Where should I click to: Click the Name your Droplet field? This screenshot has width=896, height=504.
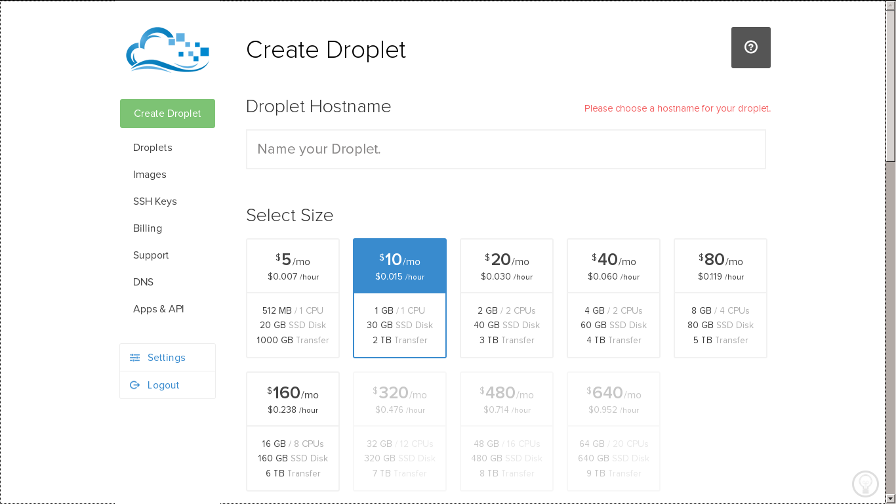coord(506,149)
